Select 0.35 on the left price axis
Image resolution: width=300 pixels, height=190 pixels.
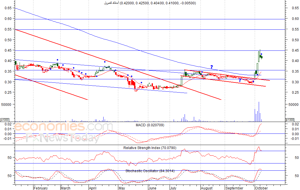8,72
